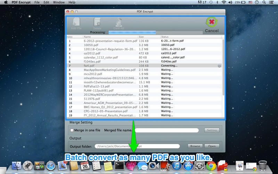Click the Spotlight search magnifier icon
The height and width of the screenshot is (174, 278).
click(x=264, y=2)
